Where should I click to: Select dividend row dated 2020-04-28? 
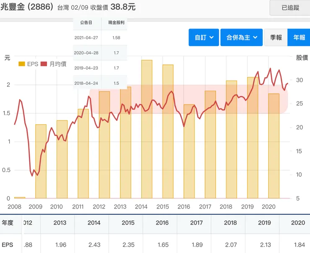click(100, 53)
